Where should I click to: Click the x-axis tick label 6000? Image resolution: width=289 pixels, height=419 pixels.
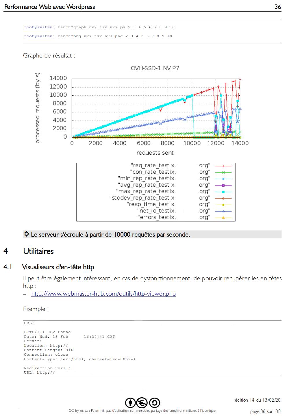click(144, 143)
